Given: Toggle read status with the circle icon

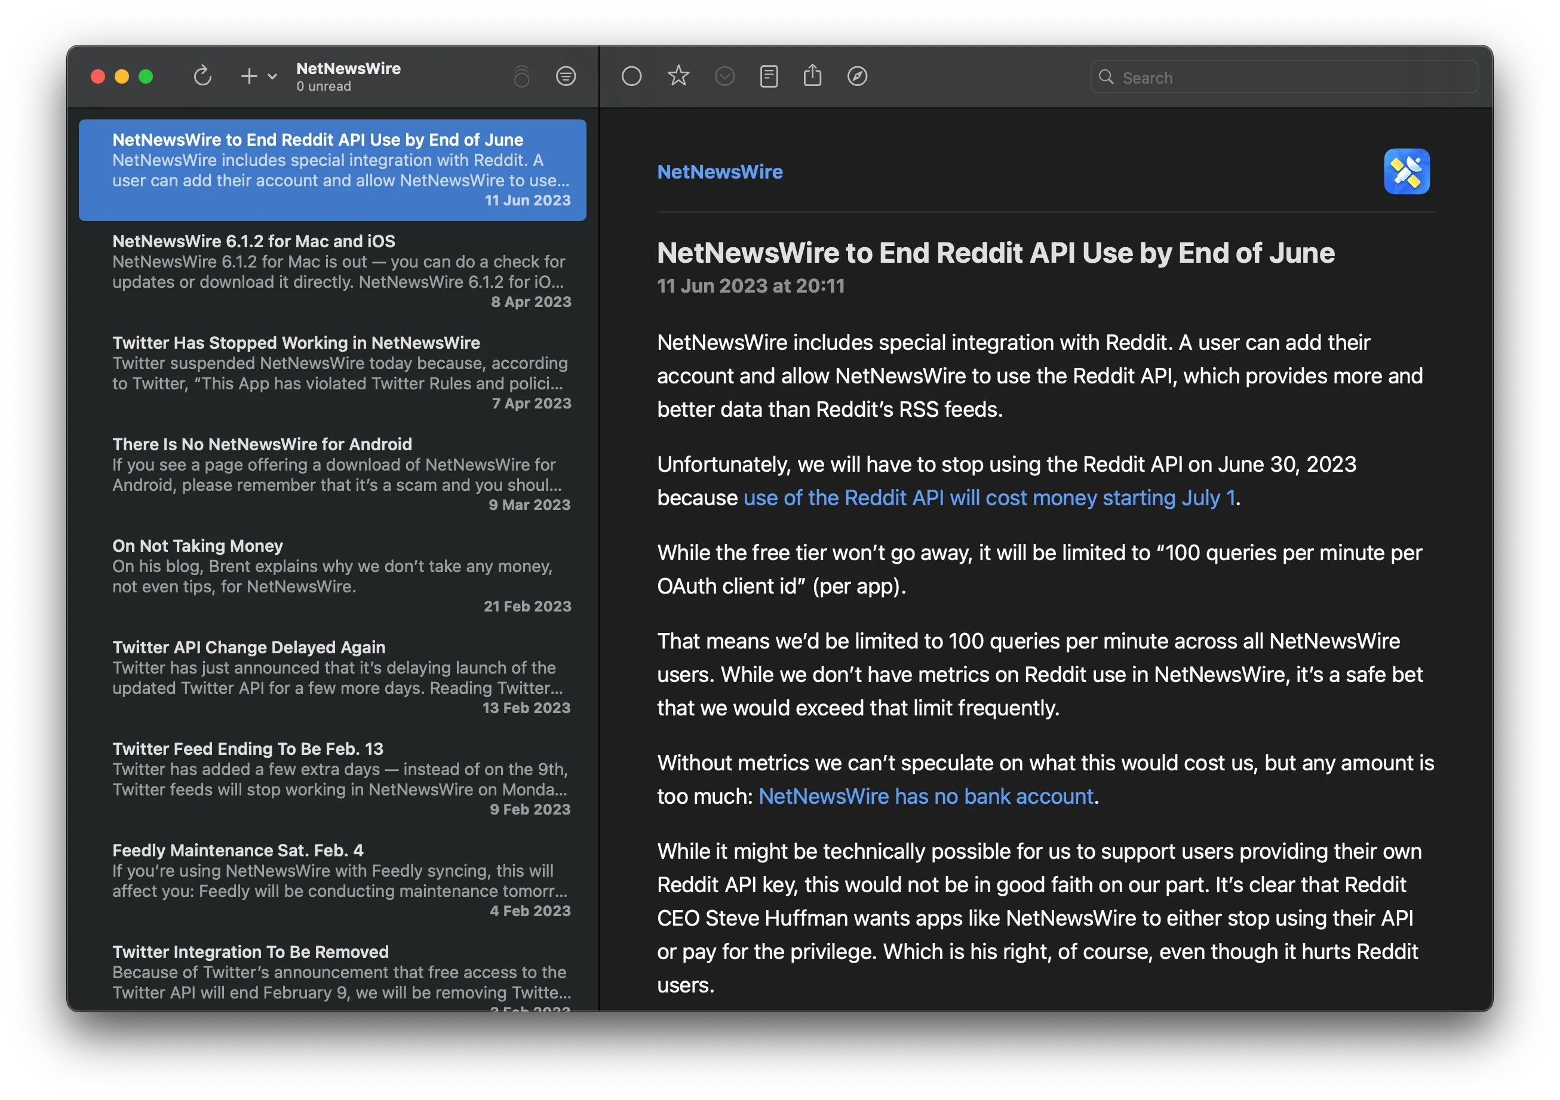Looking at the screenshot, I should tap(631, 76).
